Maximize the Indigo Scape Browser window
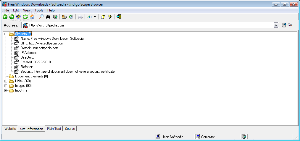The width and height of the screenshot is (300, 141). [285, 4]
